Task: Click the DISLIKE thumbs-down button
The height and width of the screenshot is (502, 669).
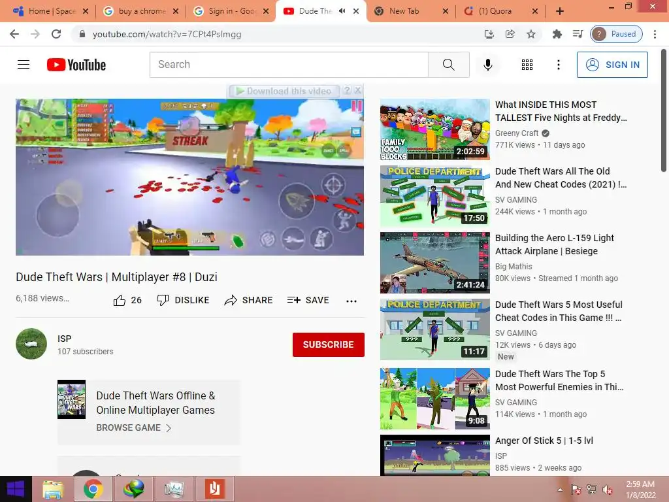Action: click(x=183, y=300)
